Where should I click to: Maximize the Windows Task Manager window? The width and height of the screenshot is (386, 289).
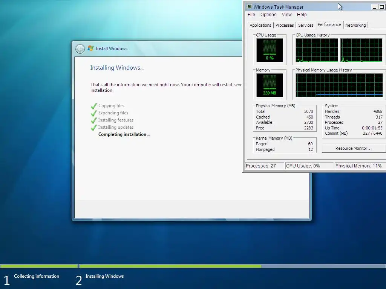(x=381, y=7)
